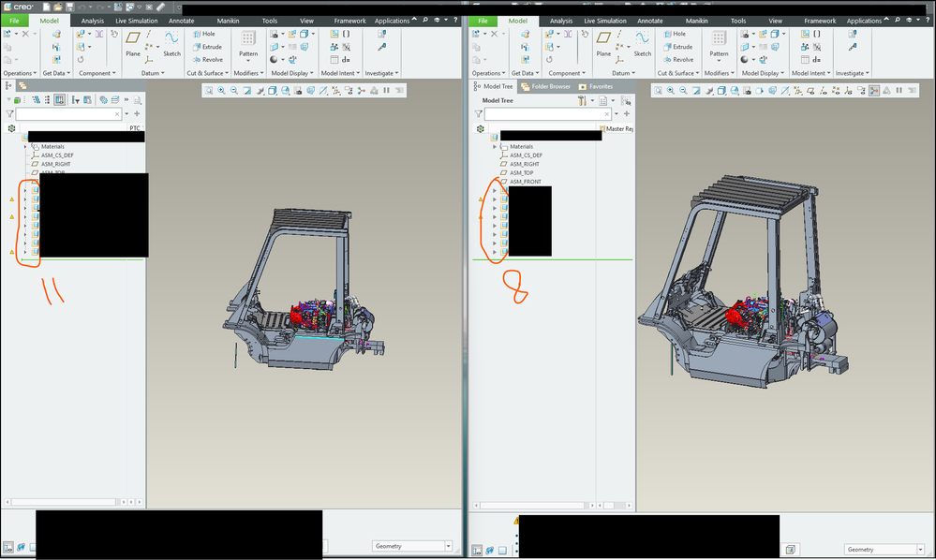Click model tree search field in right window
This screenshot has width=936, height=560.
click(548, 113)
